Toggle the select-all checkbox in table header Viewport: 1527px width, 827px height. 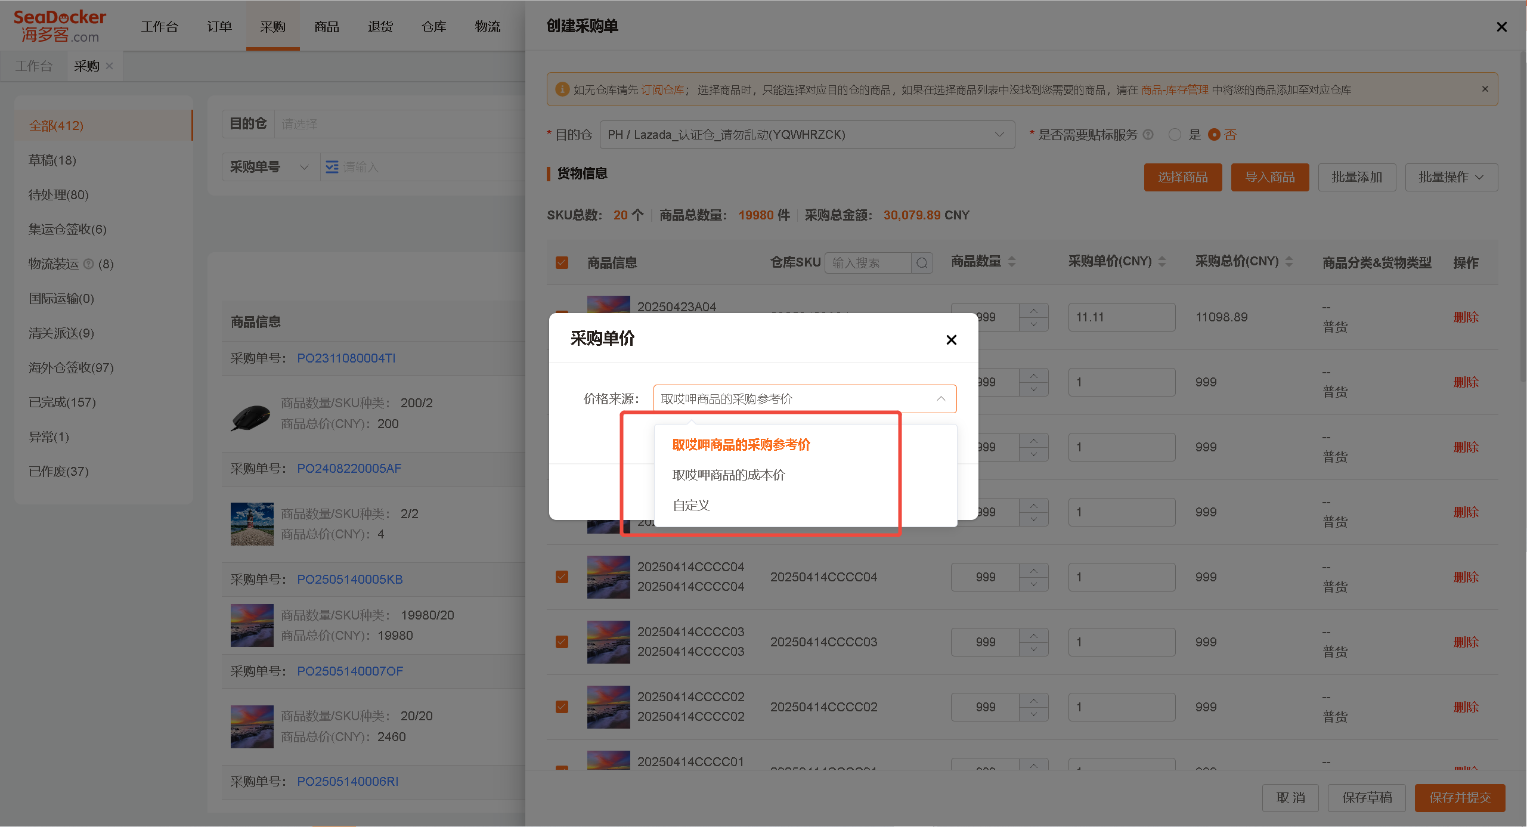pos(562,263)
